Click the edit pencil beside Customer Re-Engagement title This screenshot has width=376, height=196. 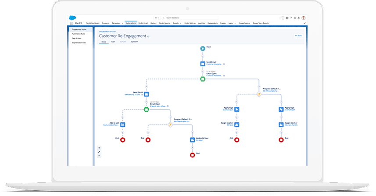click(148, 36)
